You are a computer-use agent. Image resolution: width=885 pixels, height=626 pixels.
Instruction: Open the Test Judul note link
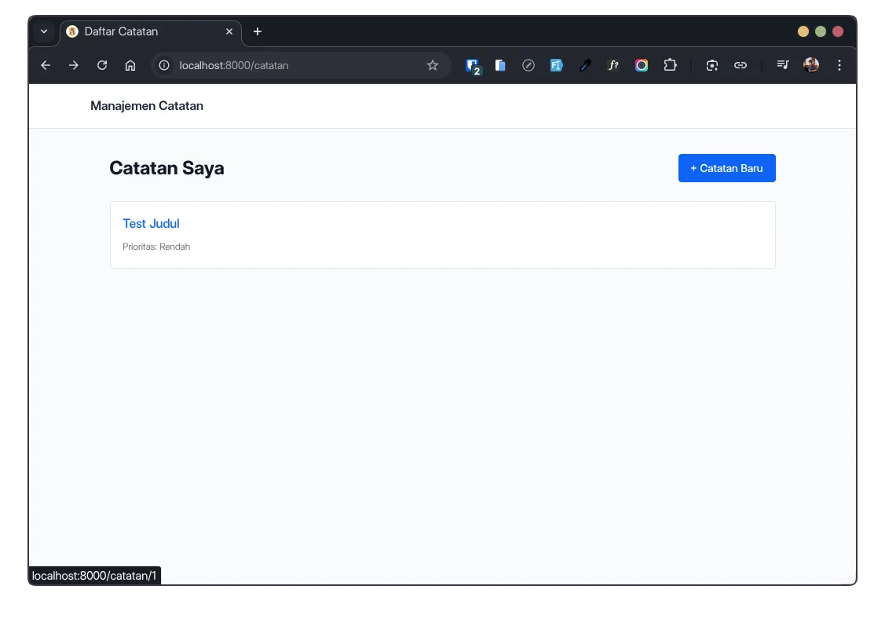coord(151,224)
